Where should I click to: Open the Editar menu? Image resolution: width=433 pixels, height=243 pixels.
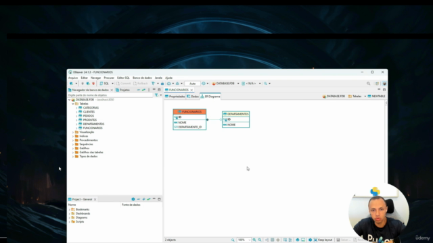click(84, 78)
